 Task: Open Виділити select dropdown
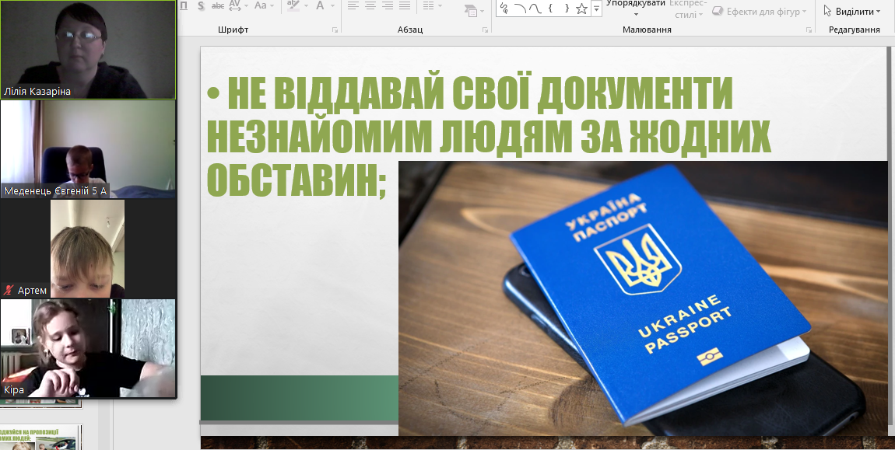851,11
